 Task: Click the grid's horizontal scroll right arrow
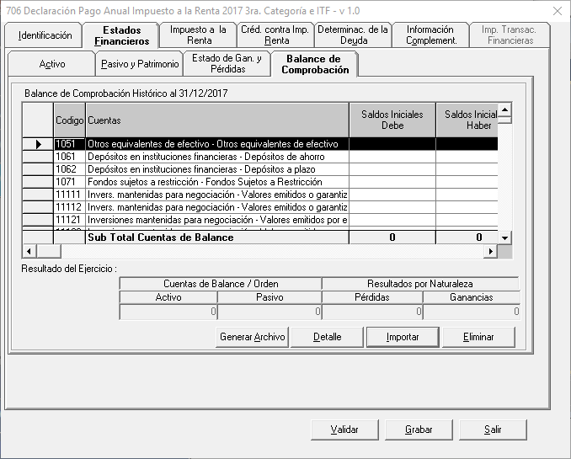coord(490,251)
